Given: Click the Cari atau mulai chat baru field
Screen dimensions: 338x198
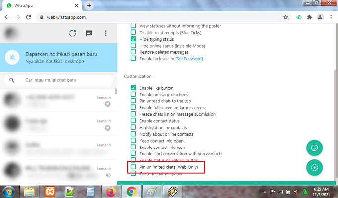Looking at the screenshot, I should (58, 80).
